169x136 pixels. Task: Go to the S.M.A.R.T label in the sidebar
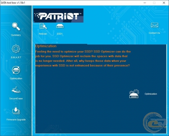coord(16,57)
